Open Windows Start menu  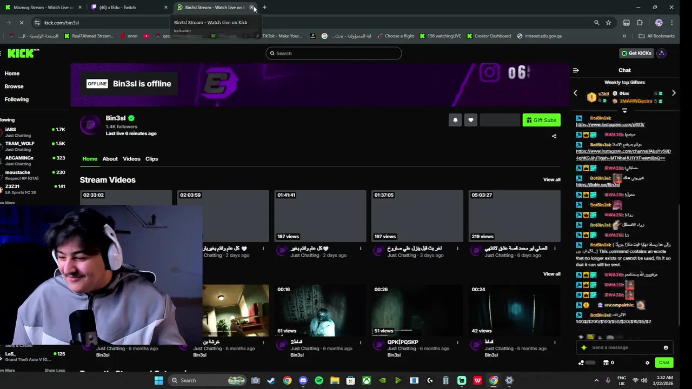(158, 380)
